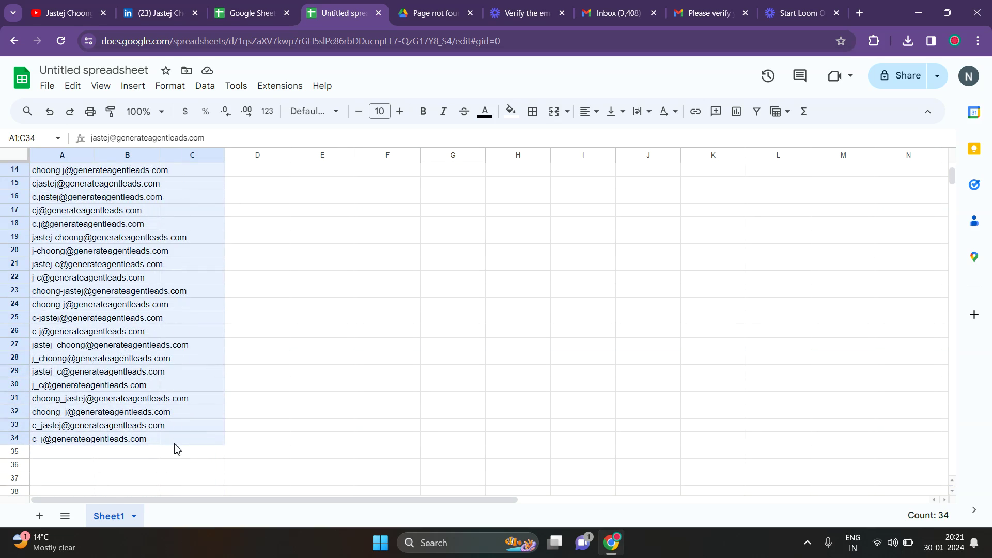
Task: Open the Extensions menu
Action: point(280,86)
